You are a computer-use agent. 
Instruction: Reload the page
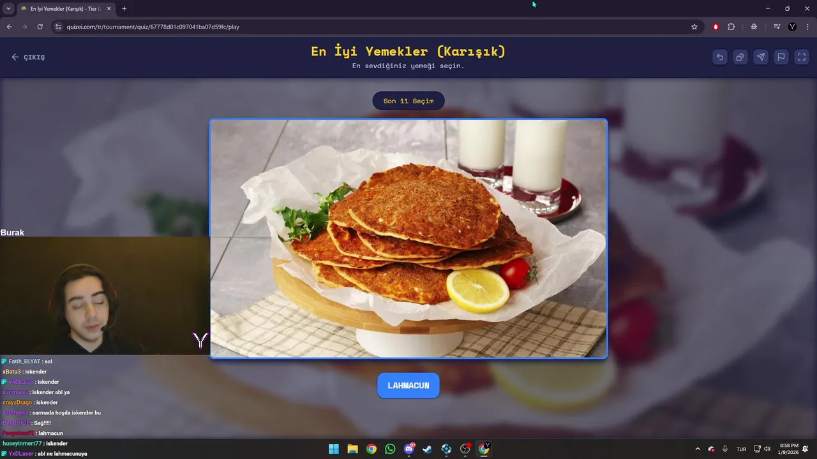point(40,27)
